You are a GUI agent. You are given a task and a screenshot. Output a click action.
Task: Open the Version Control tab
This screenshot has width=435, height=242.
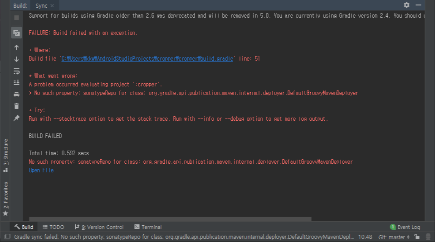(99, 227)
